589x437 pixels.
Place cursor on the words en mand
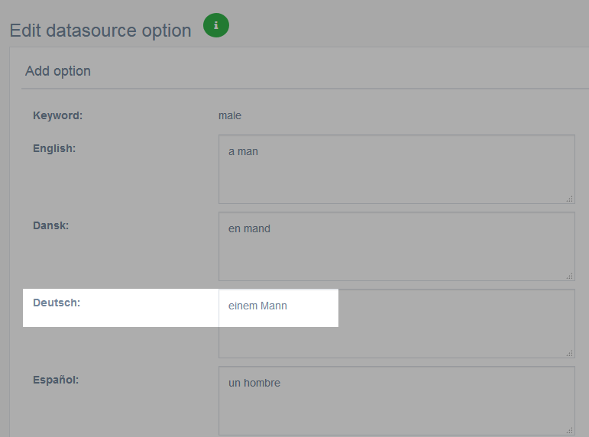[249, 228]
